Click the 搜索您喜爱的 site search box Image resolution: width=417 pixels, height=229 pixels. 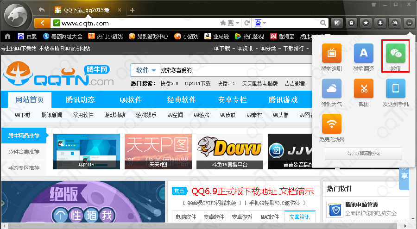coord(236,70)
